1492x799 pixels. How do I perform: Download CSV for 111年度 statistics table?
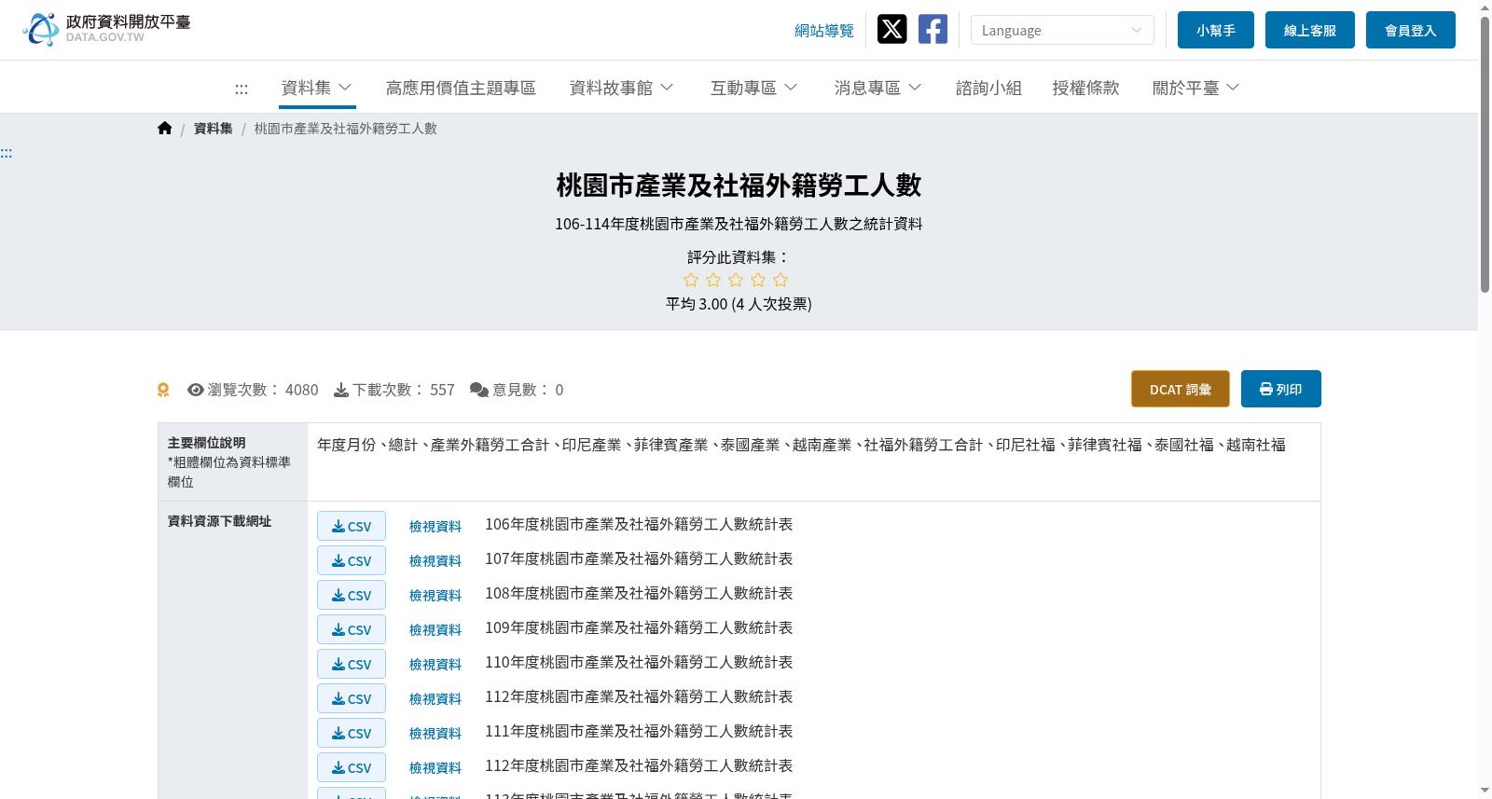[x=352, y=733]
